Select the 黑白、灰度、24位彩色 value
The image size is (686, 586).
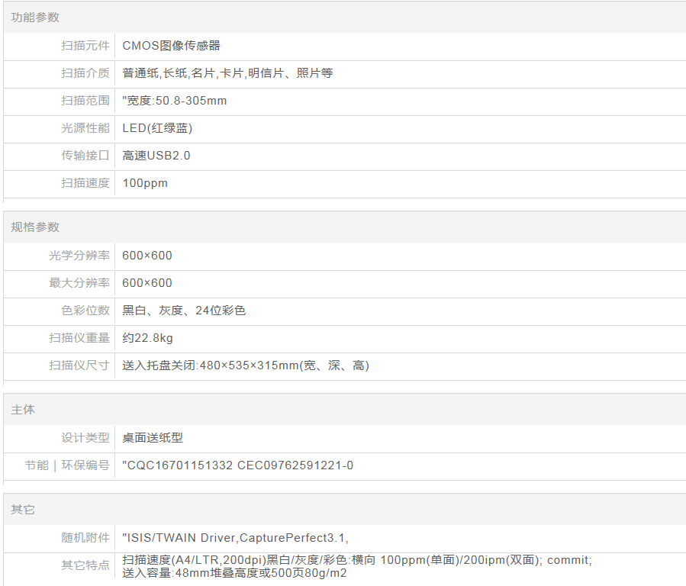(184, 311)
